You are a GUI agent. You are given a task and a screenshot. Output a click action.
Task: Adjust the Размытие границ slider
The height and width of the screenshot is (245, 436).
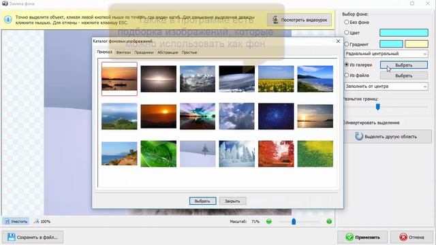click(377, 107)
